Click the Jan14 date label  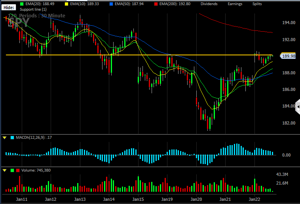point(109,199)
